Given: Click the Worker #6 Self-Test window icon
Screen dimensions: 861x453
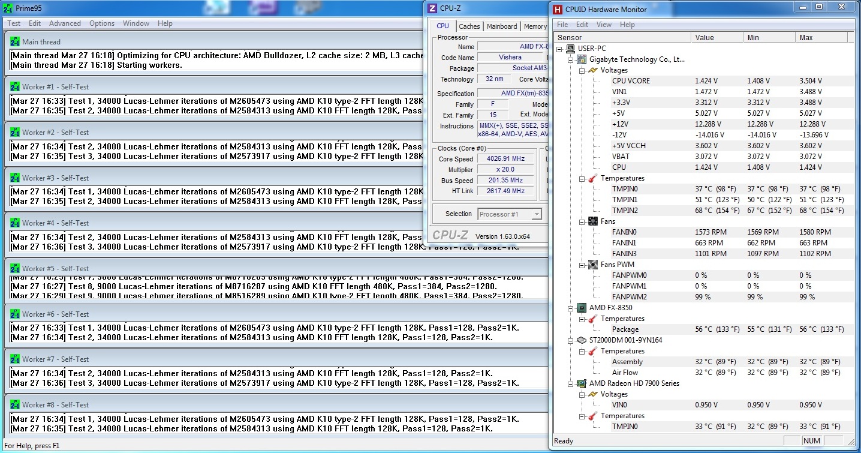Looking at the screenshot, I should click(x=15, y=314).
